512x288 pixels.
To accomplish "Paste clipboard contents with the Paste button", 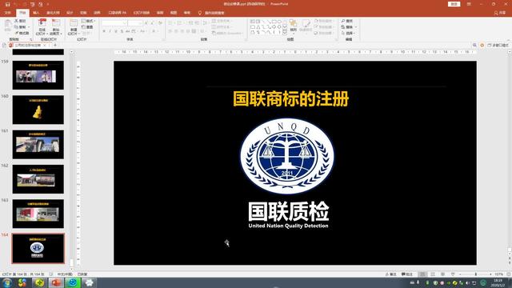I will point(8,26).
